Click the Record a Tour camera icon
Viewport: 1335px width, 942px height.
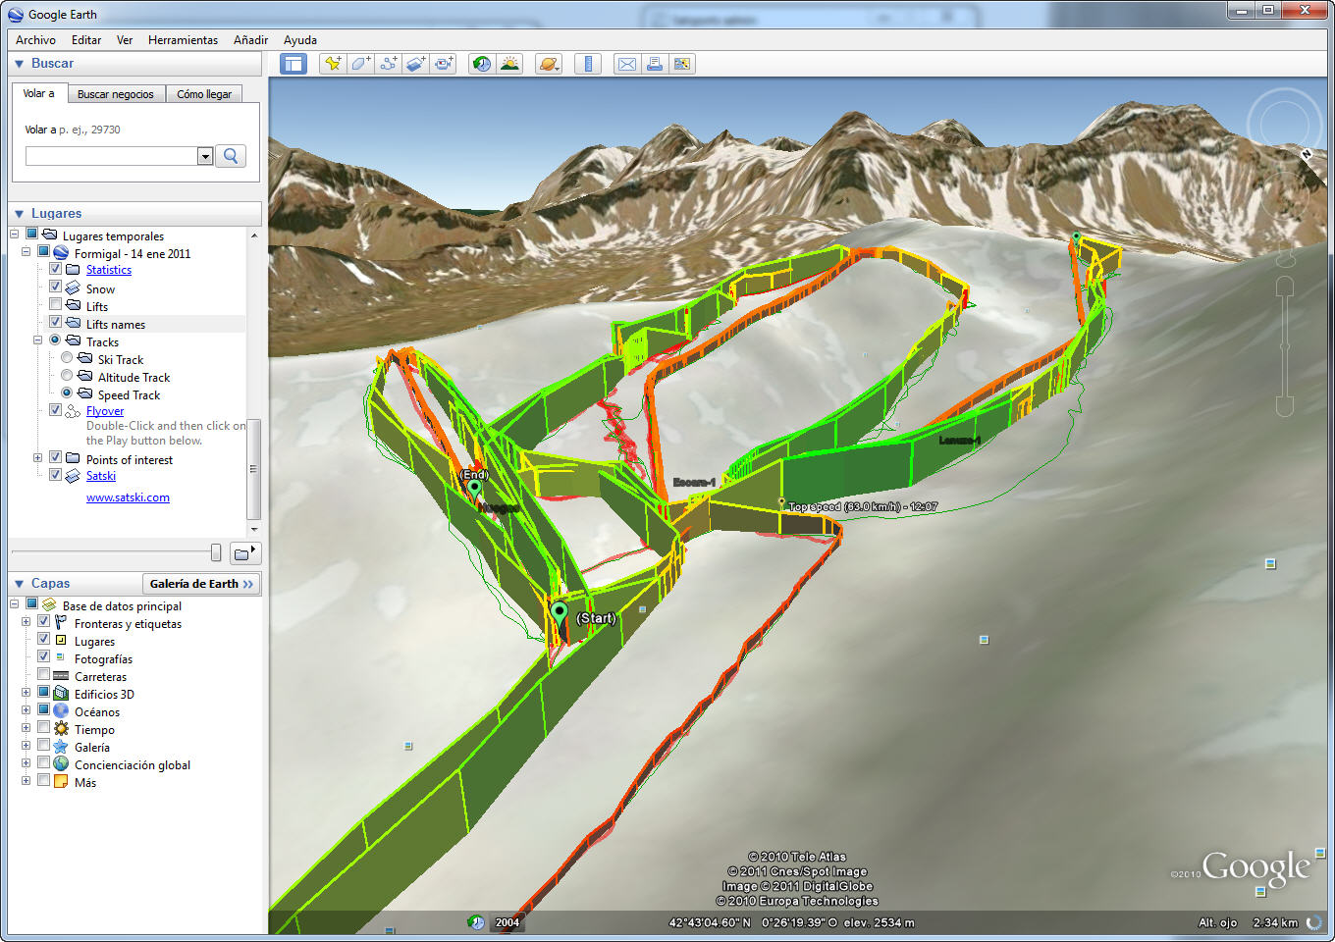coord(444,64)
